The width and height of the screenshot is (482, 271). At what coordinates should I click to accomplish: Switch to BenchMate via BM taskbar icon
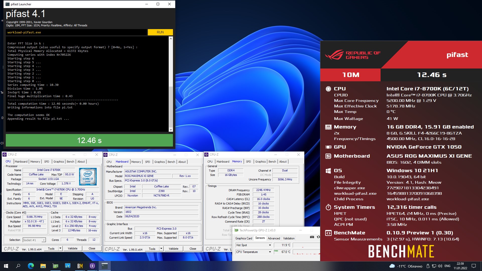[x=80, y=266]
